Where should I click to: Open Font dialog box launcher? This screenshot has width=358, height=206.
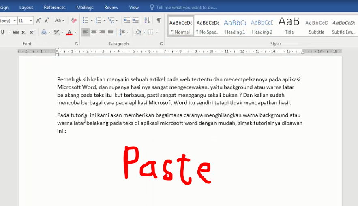click(77, 44)
